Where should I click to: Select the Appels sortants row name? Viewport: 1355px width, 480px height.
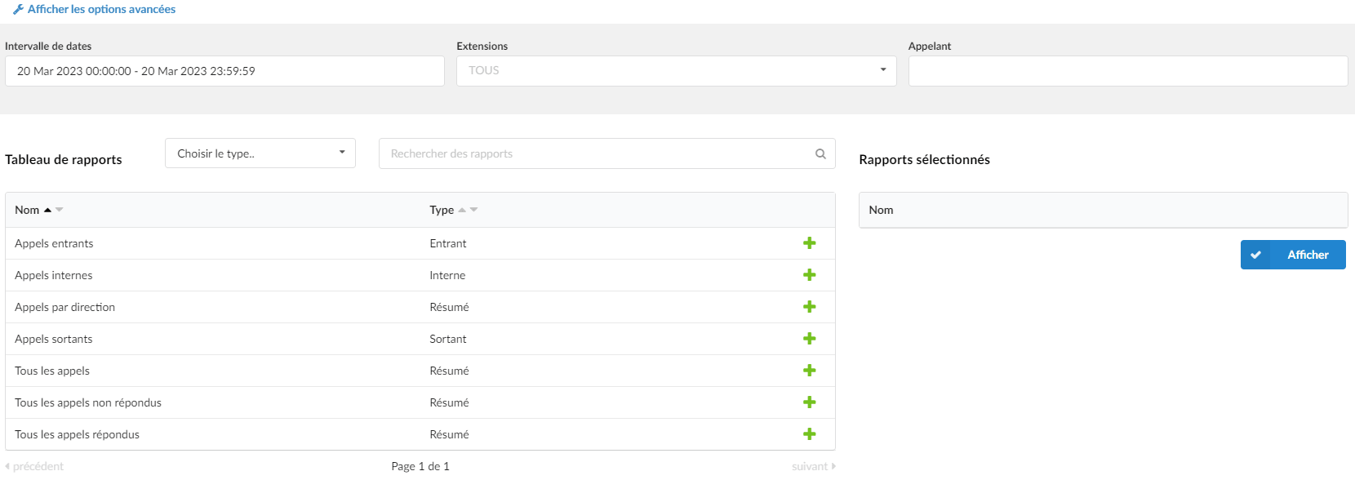point(54,339)
